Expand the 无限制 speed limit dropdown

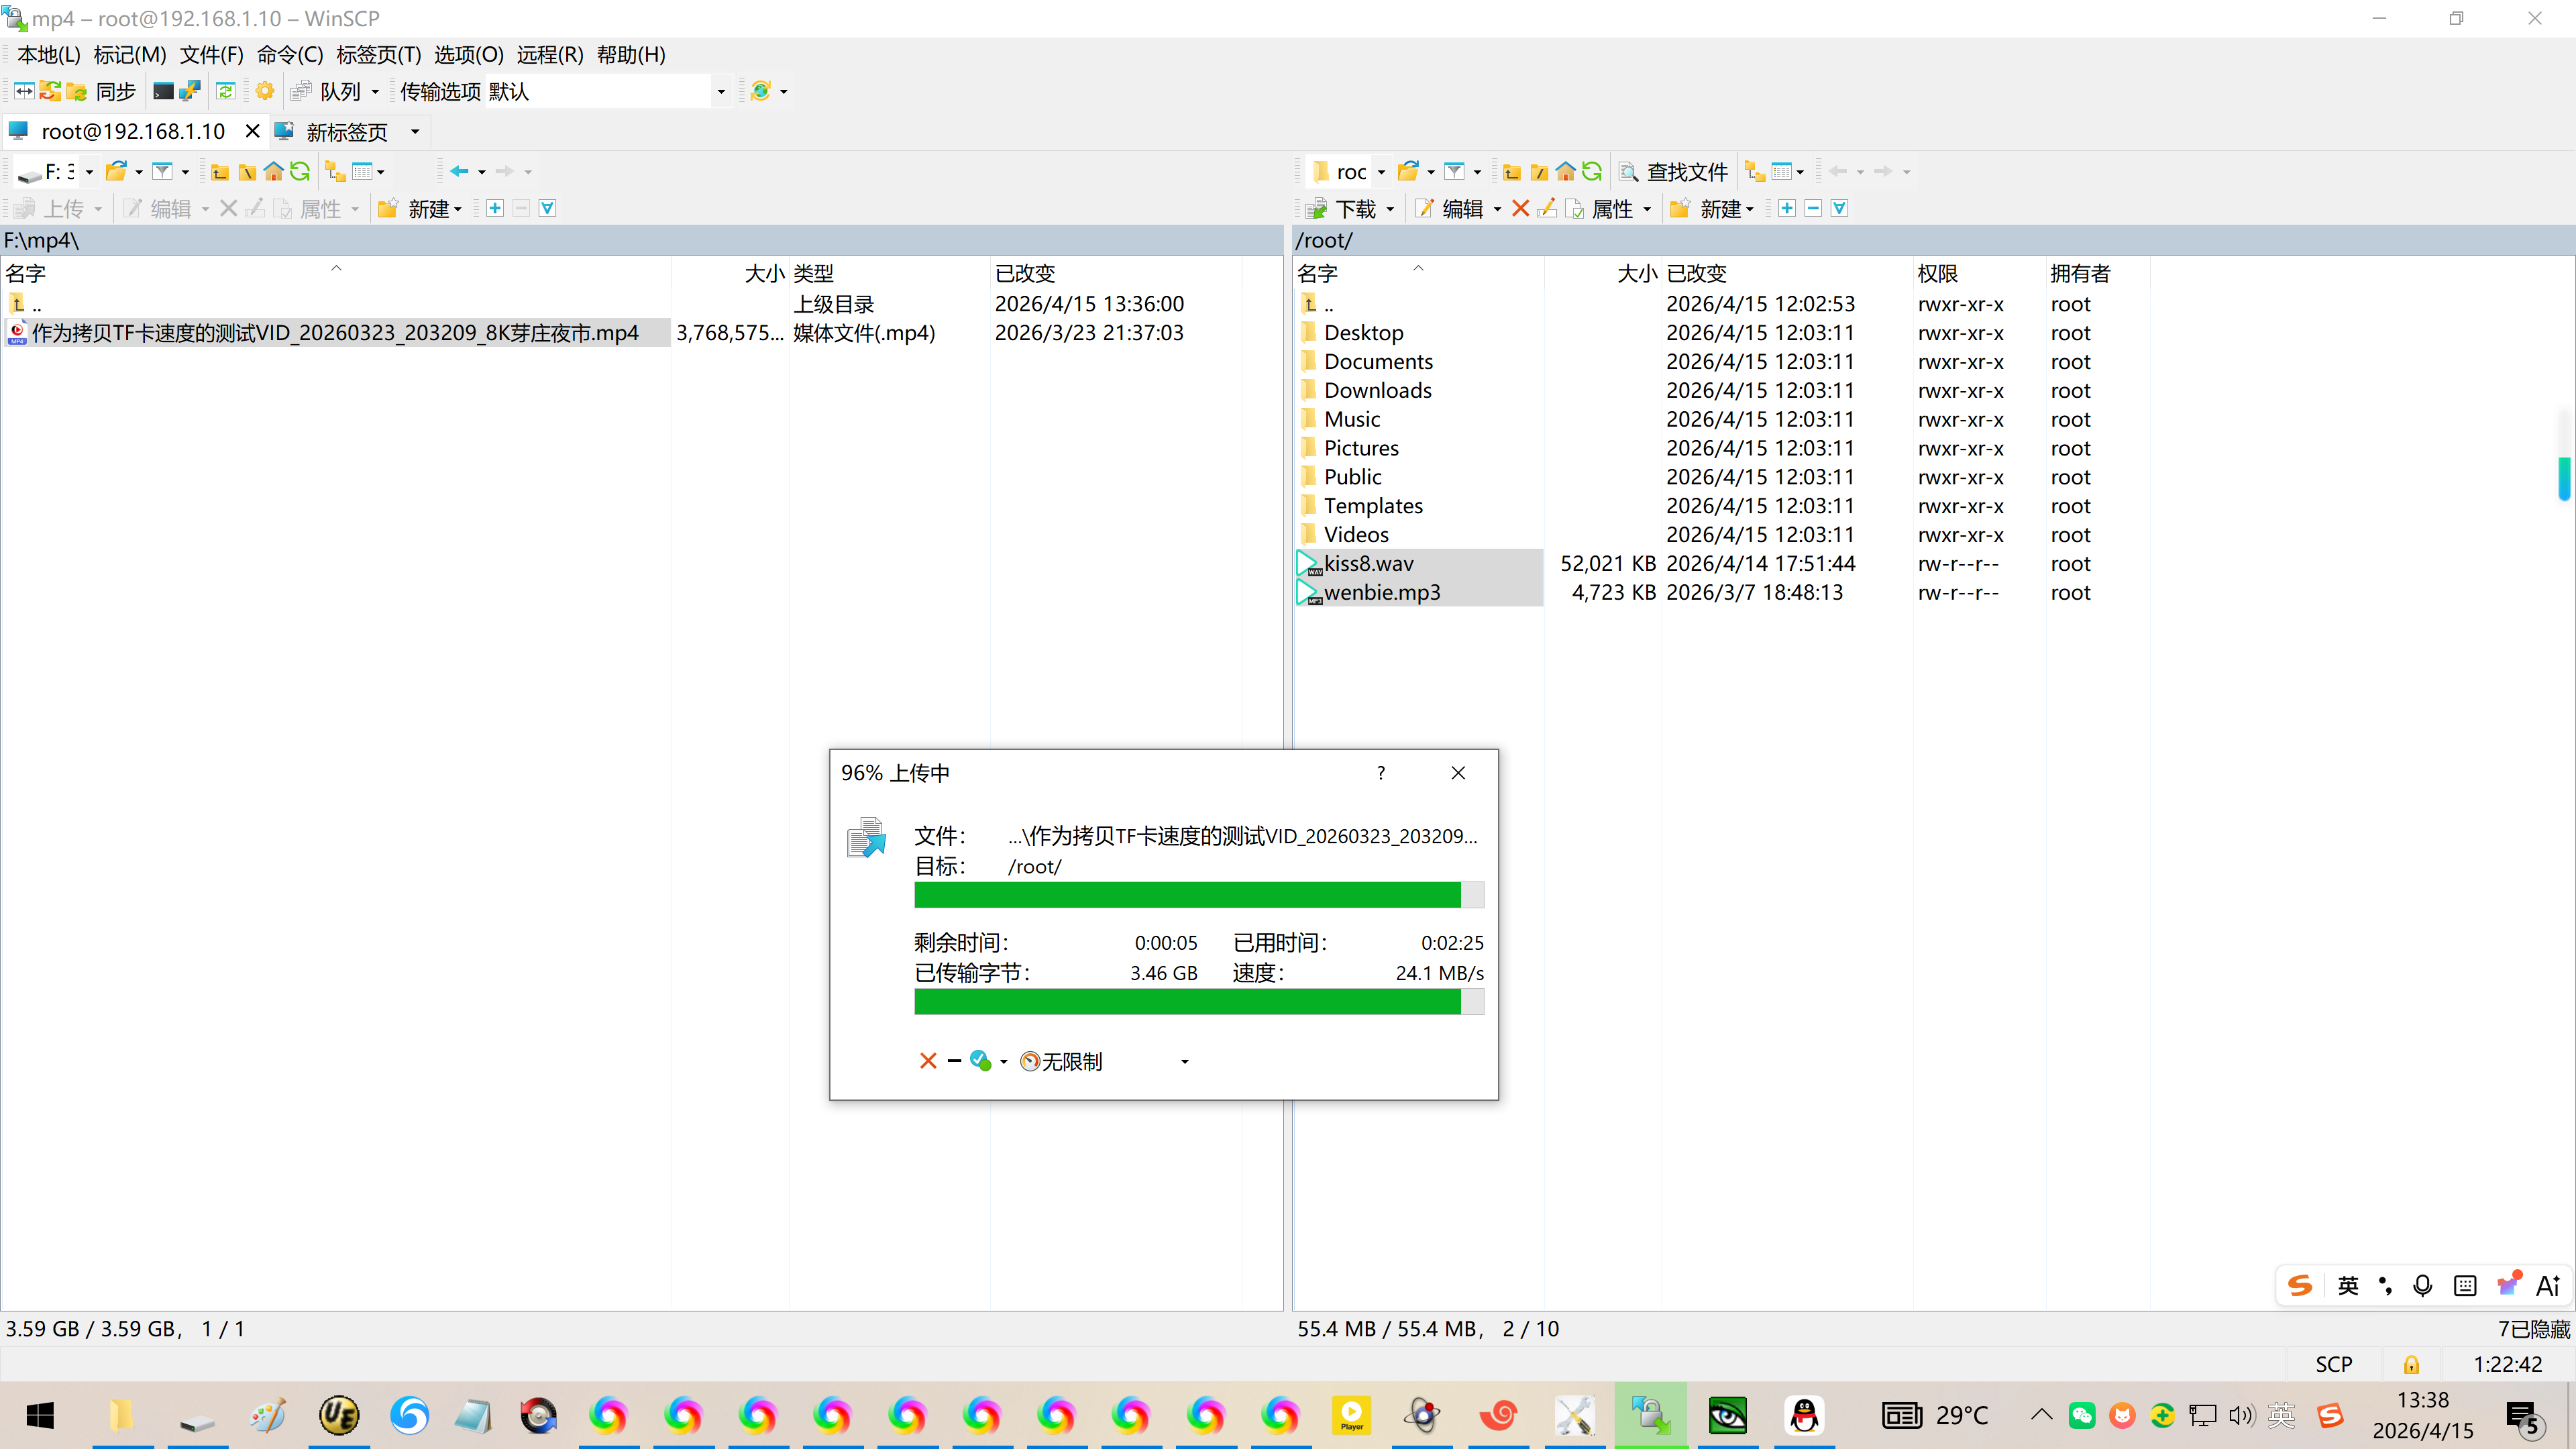tap(1185, 1062)
